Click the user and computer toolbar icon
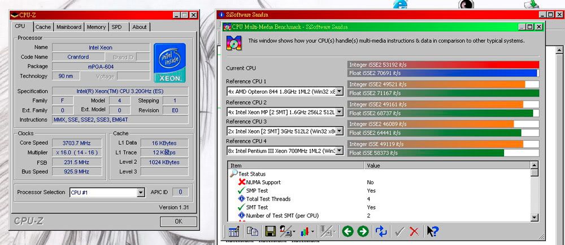The image size is (565, 245). tap(286, 231)
